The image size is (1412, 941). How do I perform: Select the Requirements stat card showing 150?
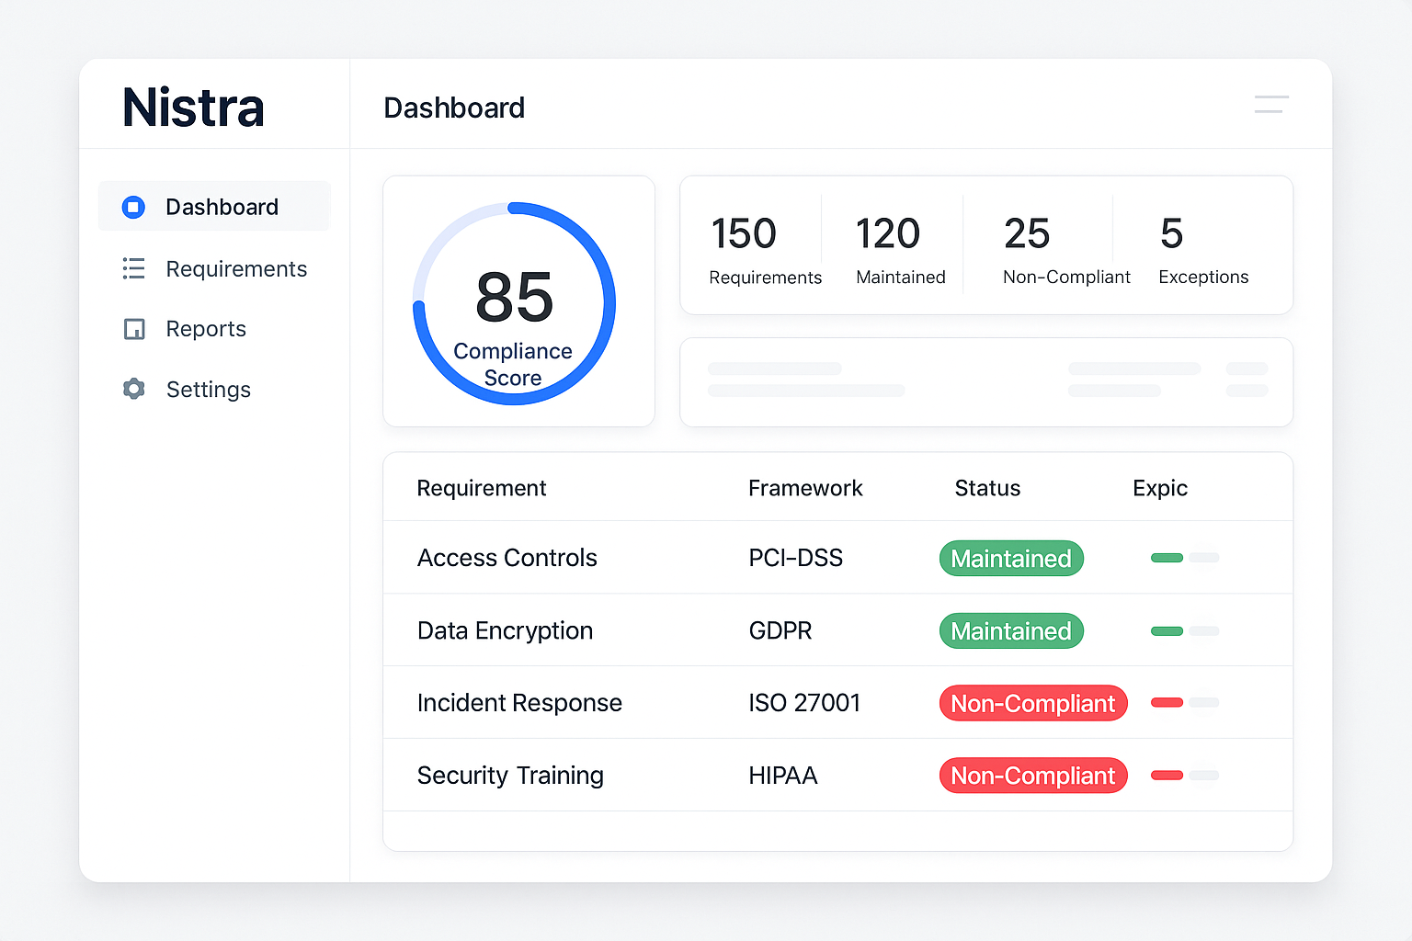(764, 246)
